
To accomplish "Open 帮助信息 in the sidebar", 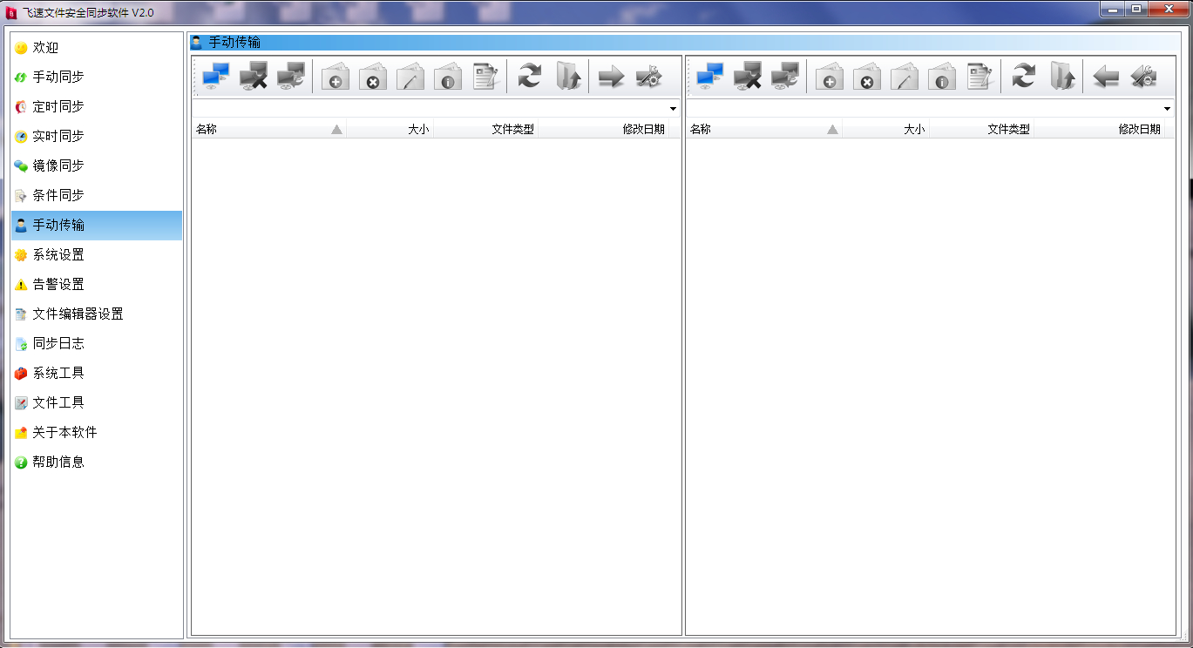I will click(58, 462).
